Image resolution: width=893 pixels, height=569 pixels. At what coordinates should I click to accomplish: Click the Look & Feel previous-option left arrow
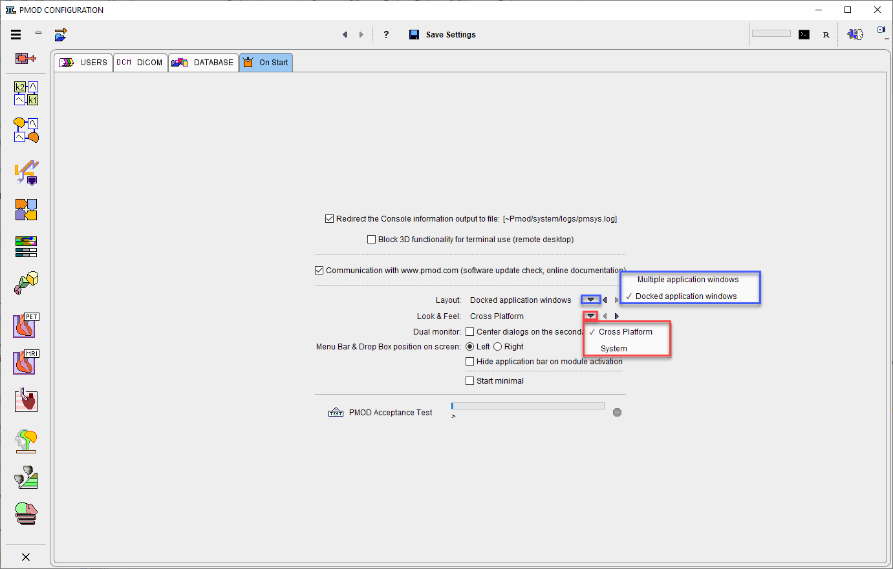(605, 316)
